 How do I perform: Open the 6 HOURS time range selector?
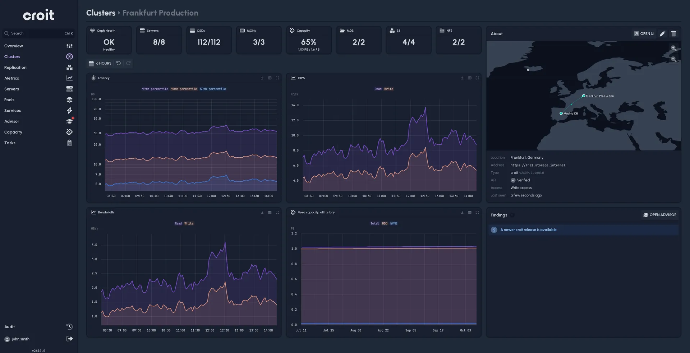point(100,63)
